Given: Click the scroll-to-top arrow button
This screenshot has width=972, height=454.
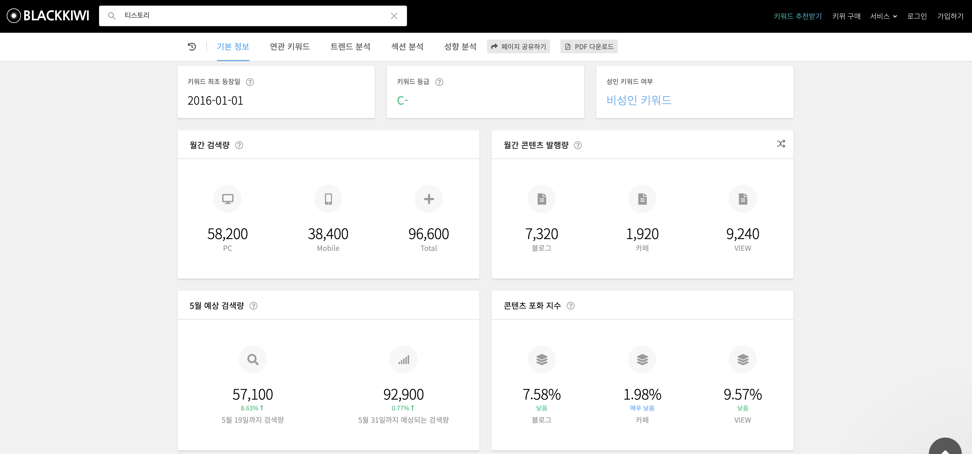Looking at the screenshot, I should (945, 447).
